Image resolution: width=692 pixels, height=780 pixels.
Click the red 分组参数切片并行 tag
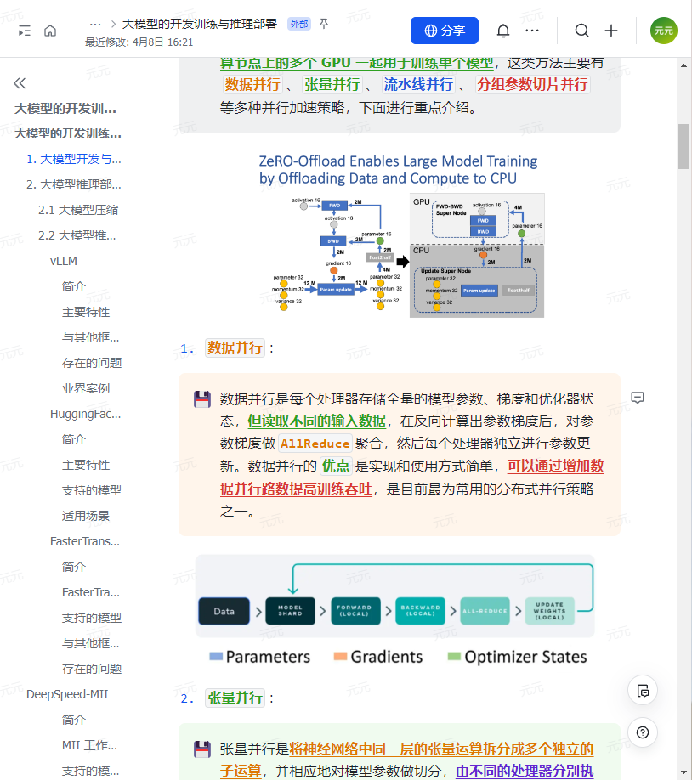click(x=532, y=85)
